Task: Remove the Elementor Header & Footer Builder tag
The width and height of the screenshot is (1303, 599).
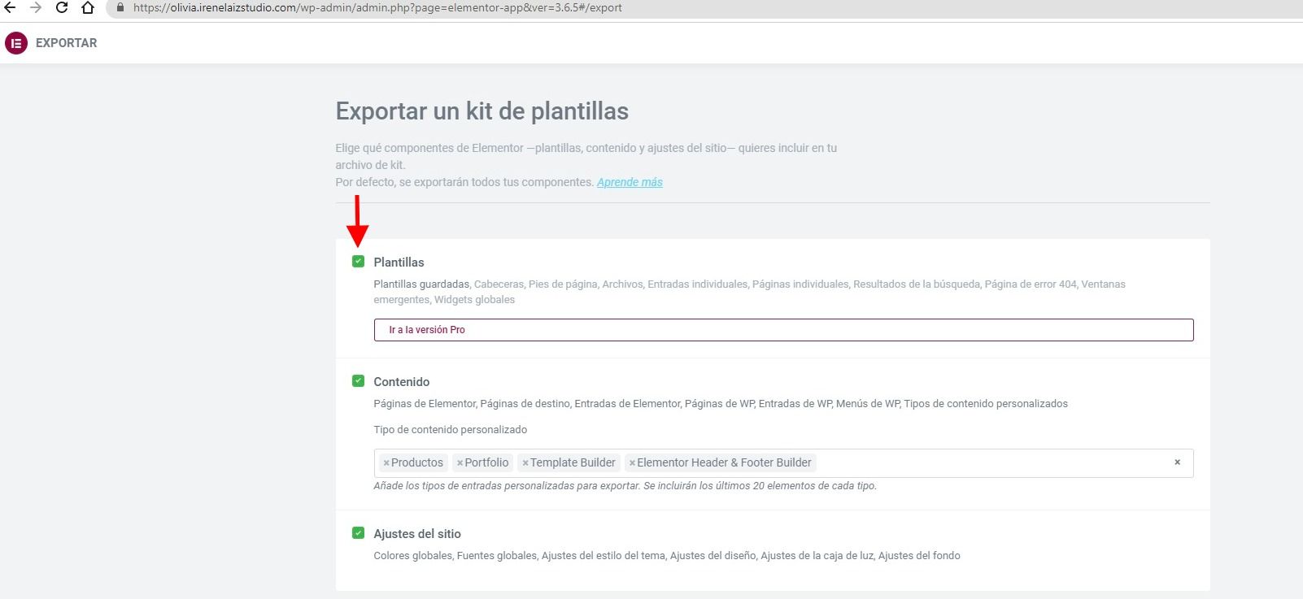Action: pyautogui.click(x=632, y=463)
